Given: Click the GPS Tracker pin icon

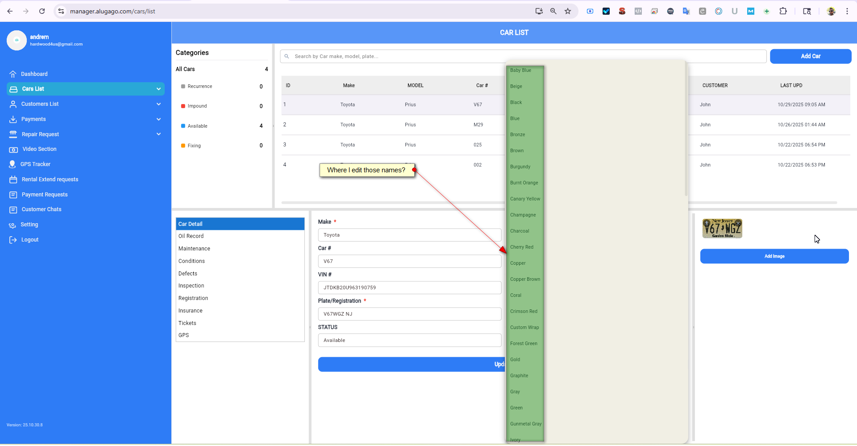Looking at the screenshot, I should pos(12,164).
